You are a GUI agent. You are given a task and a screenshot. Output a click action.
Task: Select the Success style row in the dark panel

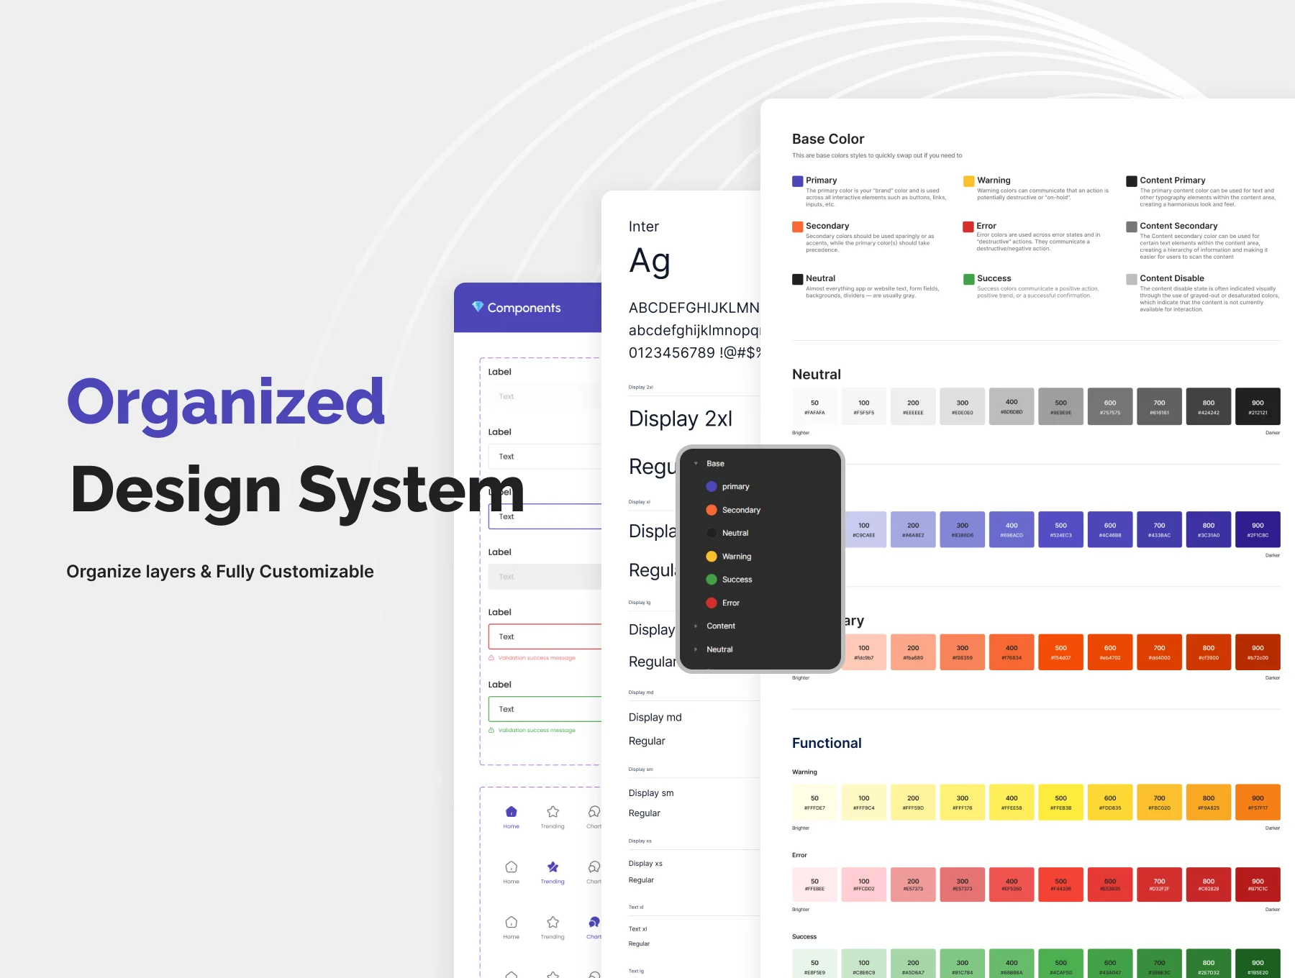[x=760, y=580]
